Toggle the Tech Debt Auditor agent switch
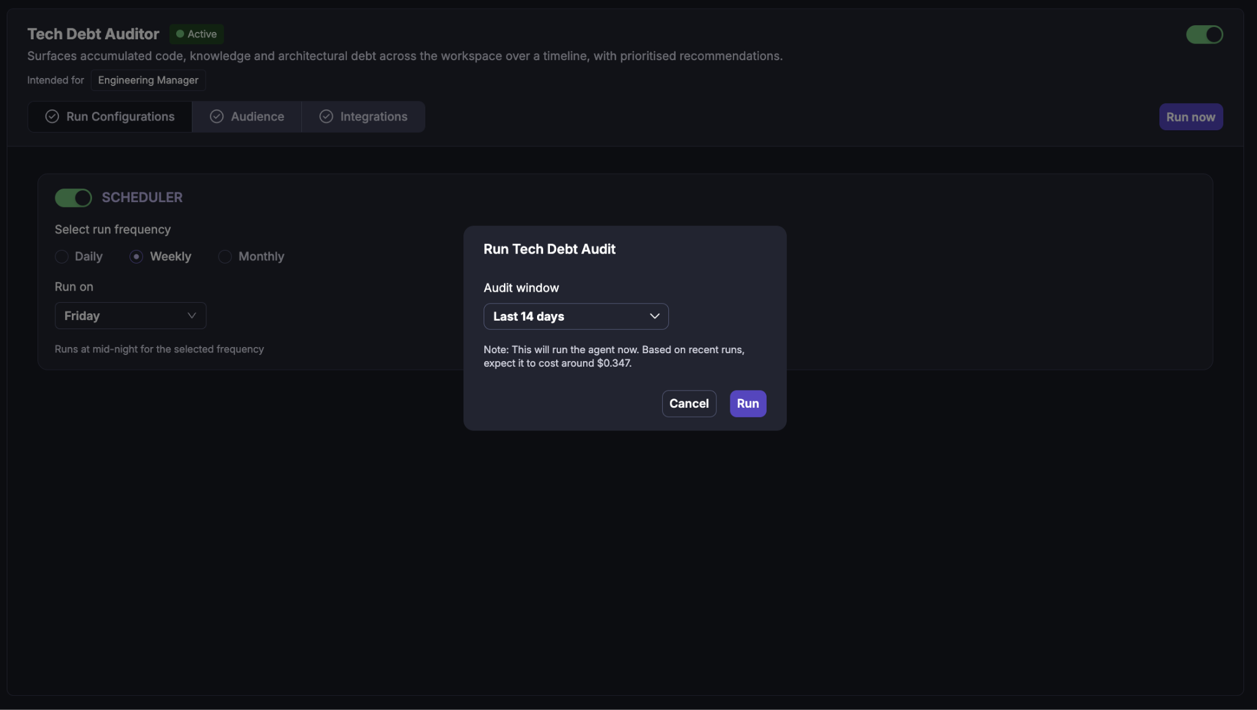Image resolution: width=1257 pixels, height=710 pixels. pyautogui.click(x=1204, y=34)
